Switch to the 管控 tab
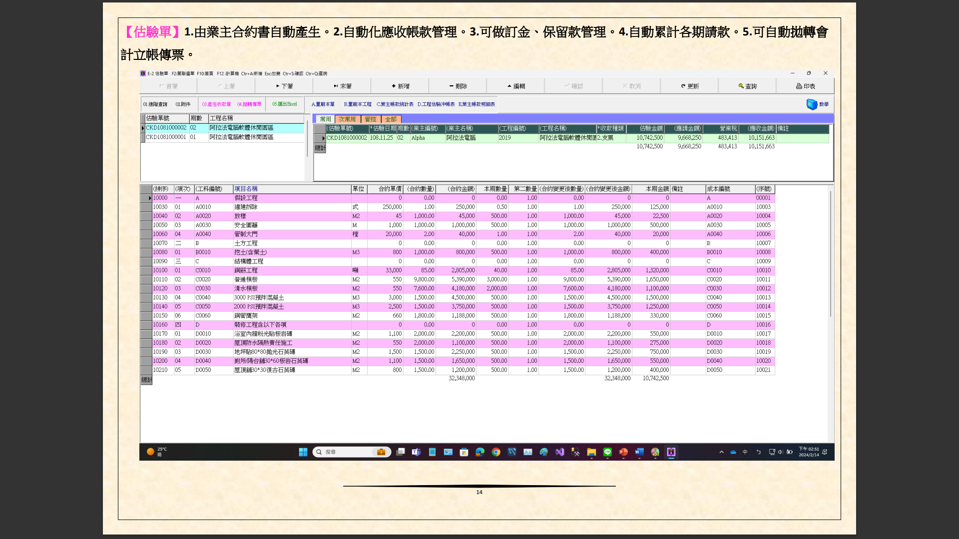 (x=371, y=119)
